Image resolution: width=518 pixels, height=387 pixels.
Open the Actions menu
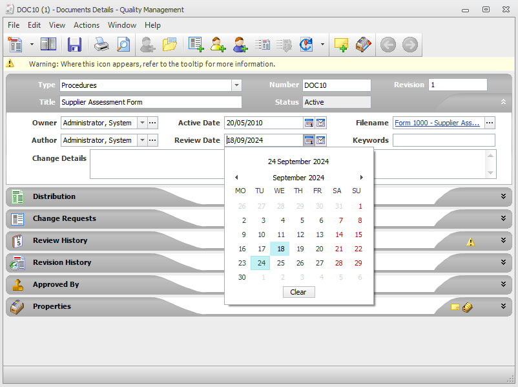tap(87, 25)
